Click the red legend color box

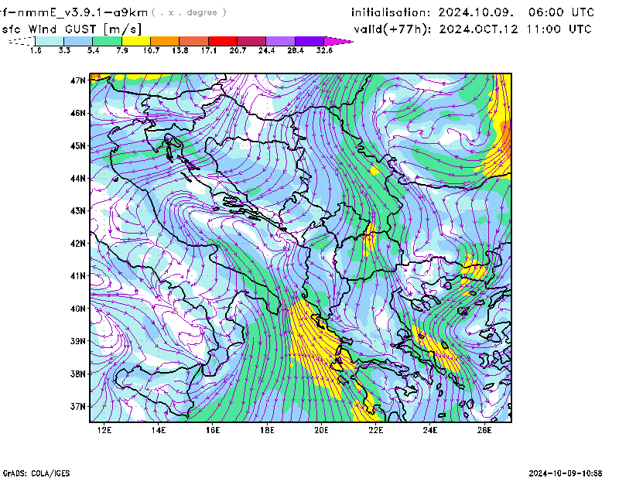(x=223, y=41)
